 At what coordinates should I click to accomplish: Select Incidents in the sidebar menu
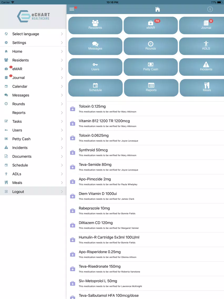33,148
